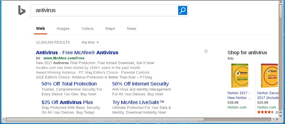This screenshot has height=124, width=285.
Task: Click Norton.com under the $39.99 product
Action: tap(237, 107)
